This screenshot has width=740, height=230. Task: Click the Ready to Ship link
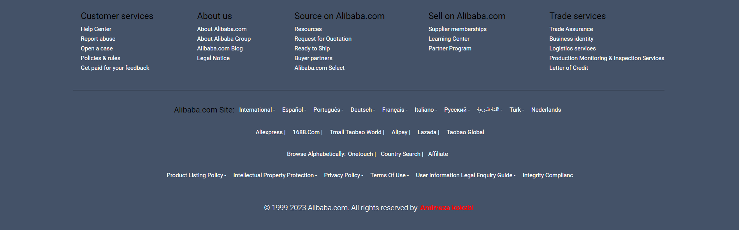(312, 48)
